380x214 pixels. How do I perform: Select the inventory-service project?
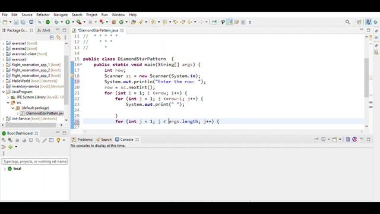coord(35,86)
